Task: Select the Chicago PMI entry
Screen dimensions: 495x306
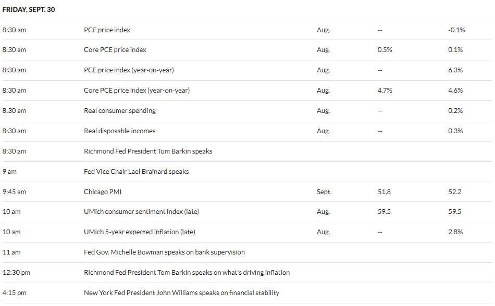Action: 103,192
